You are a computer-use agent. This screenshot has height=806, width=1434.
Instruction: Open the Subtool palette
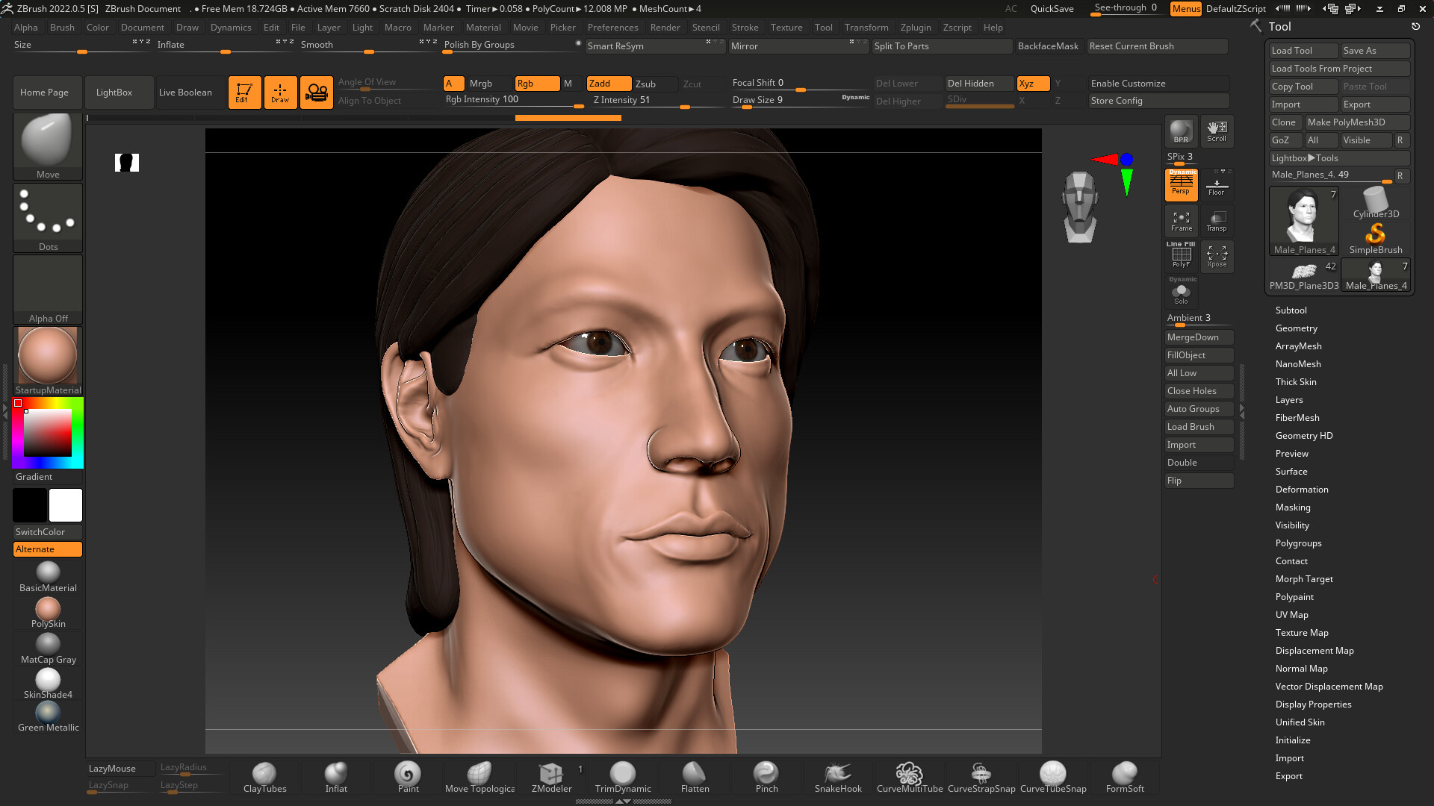coord(1291,310)
